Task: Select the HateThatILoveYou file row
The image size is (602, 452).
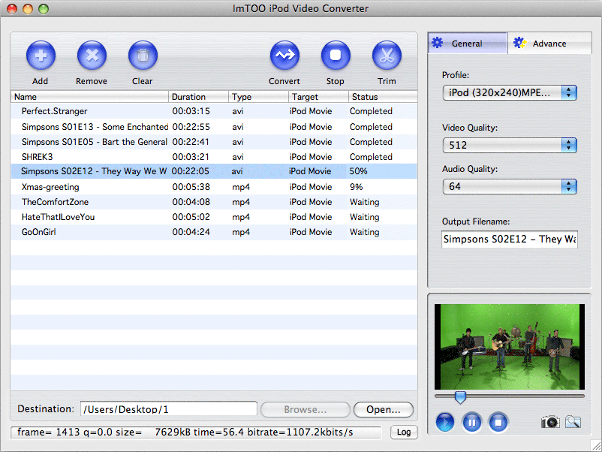Action: [x=214, y=217]
